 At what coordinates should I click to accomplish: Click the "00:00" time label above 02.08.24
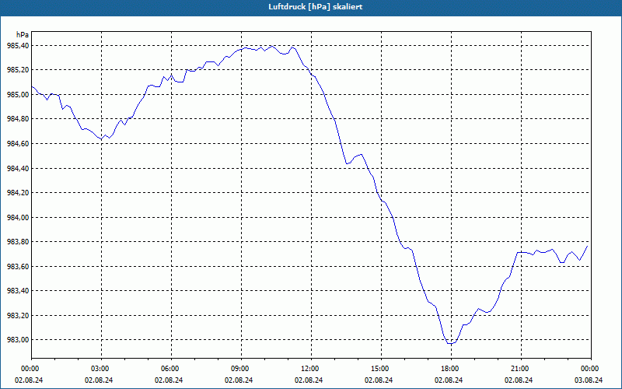click(x=30, y=369)
